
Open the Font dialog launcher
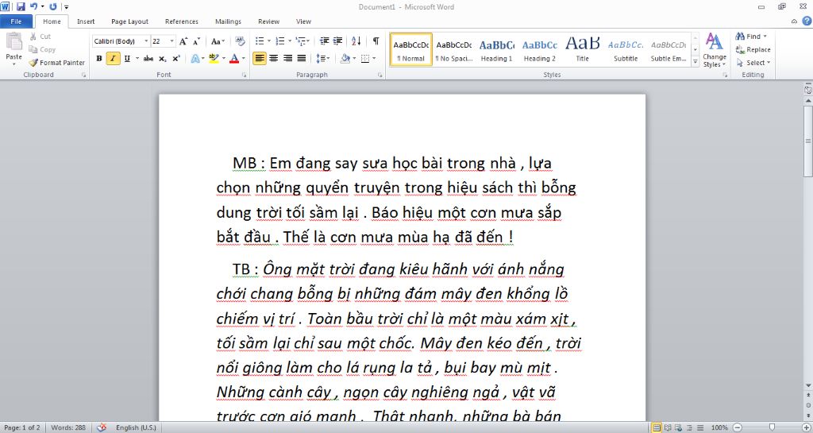tap(245, 75)
